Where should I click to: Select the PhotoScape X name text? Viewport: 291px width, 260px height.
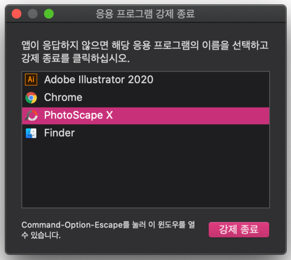(78, 115)
